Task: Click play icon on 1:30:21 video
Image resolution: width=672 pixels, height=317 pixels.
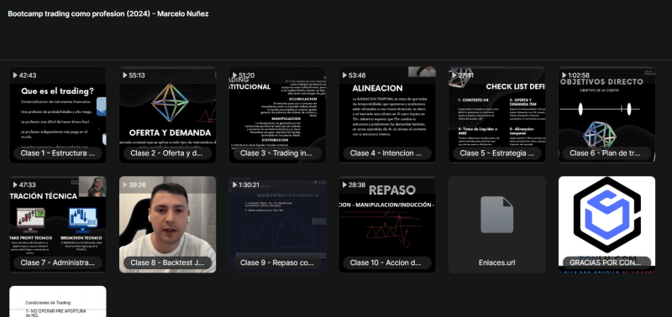Action: tap(235, 184)
